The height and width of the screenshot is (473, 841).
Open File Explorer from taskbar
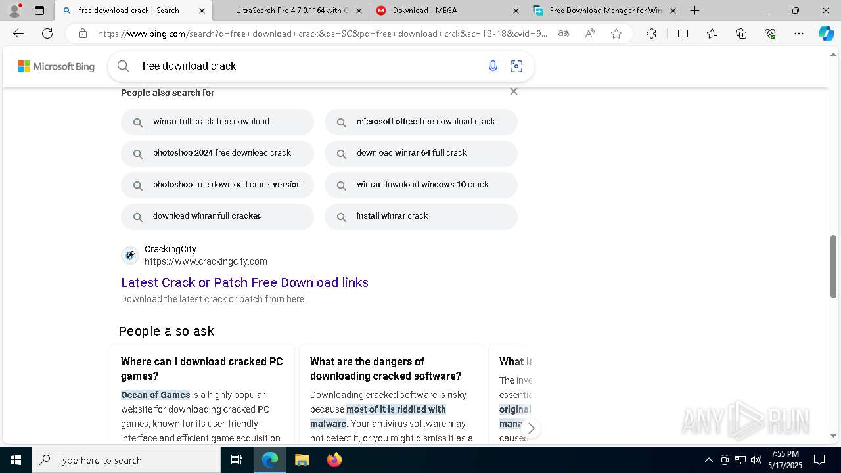pos(302,460)
